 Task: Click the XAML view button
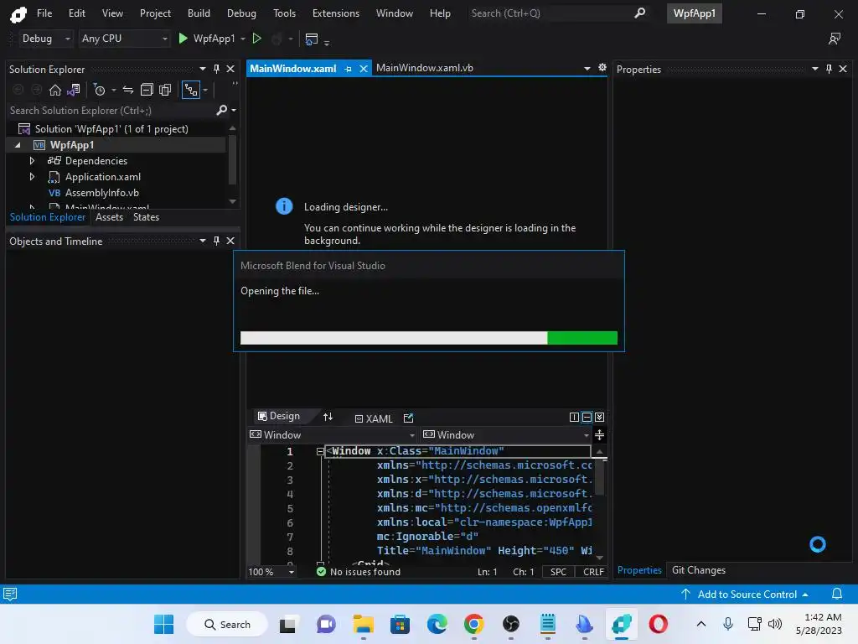(x=374, y=419)
